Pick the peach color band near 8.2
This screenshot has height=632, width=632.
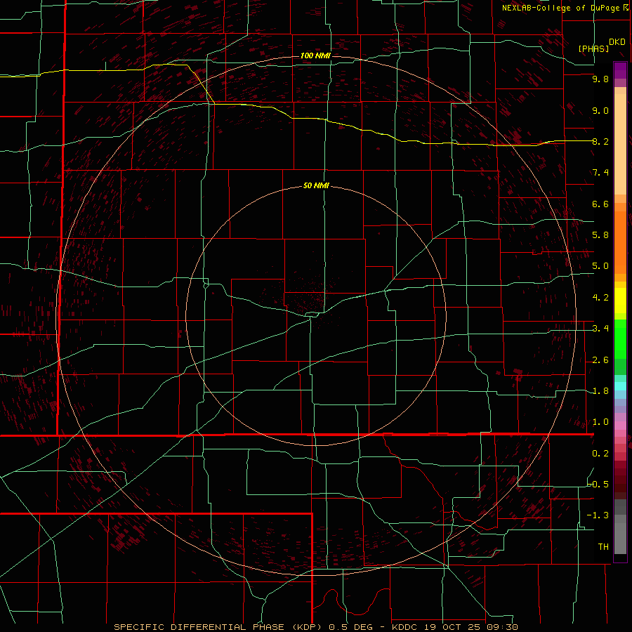pos(620,140)
